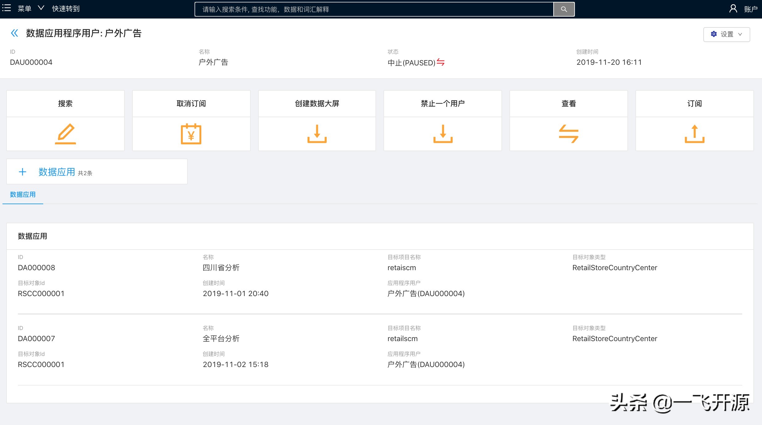
Task: Switch to the 数据应用 tab
Action: (23, 195)
